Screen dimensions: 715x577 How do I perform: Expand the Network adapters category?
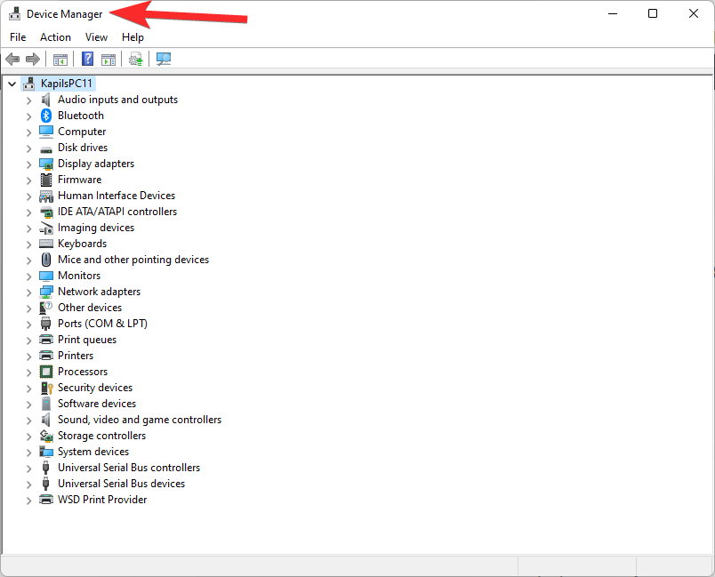(28, 293)
